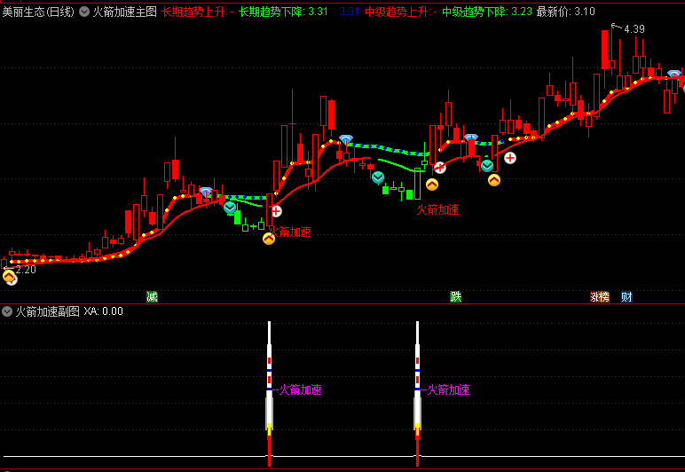Open the dropdown arrow beside 火箭加速副图
Image resolution: width=685 pixels, height=472 pixels.
click(7, 311)
